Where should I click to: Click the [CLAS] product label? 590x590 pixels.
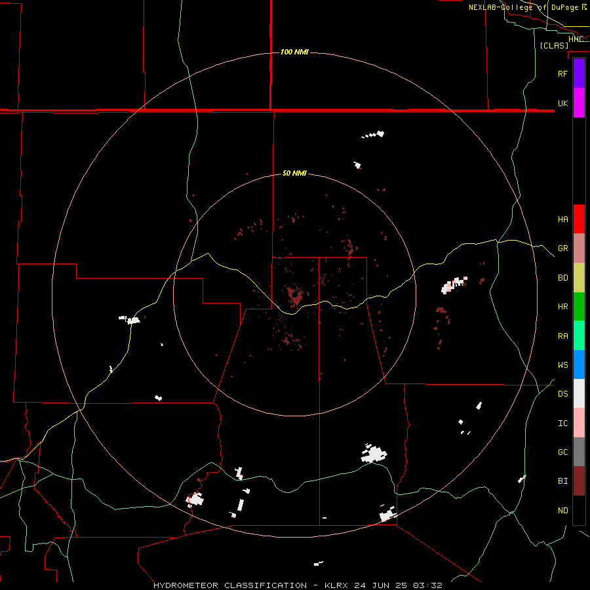554,45
